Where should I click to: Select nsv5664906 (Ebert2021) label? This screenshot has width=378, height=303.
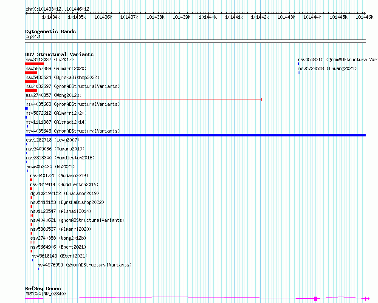[58, 247]
